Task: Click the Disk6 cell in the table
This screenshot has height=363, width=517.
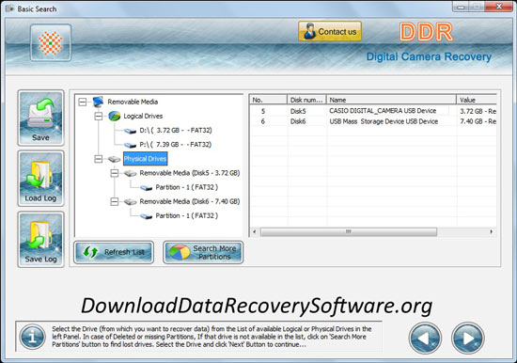Action: [x=298, y=121]
